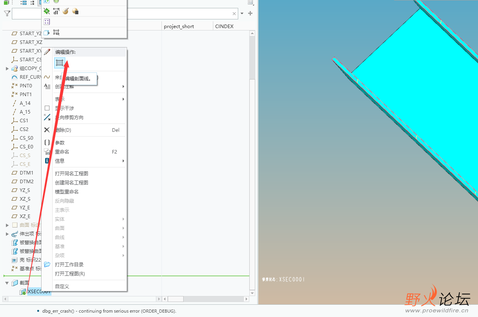Expand the 伸出项 标识 tree node

(7, 234)
